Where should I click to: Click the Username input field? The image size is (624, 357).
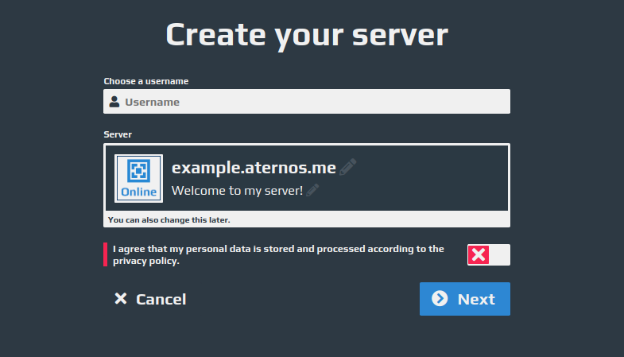(306, 102)
